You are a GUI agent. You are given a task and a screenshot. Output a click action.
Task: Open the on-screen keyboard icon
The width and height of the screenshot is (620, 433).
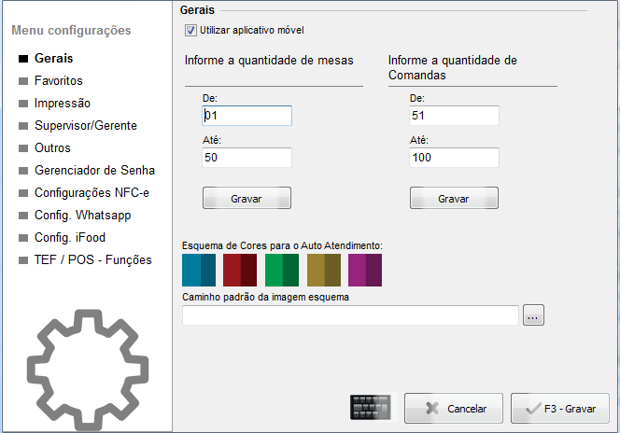click(x=369, y=408)
